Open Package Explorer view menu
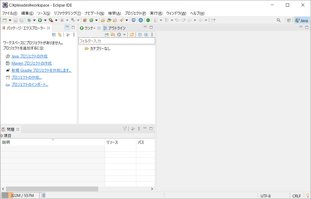Screen dimensions: 311x199 click(x=74, y=35)
